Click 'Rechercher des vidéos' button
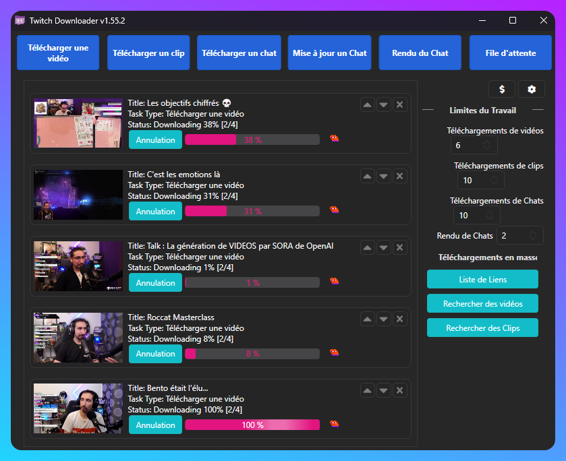 [482, 303]
